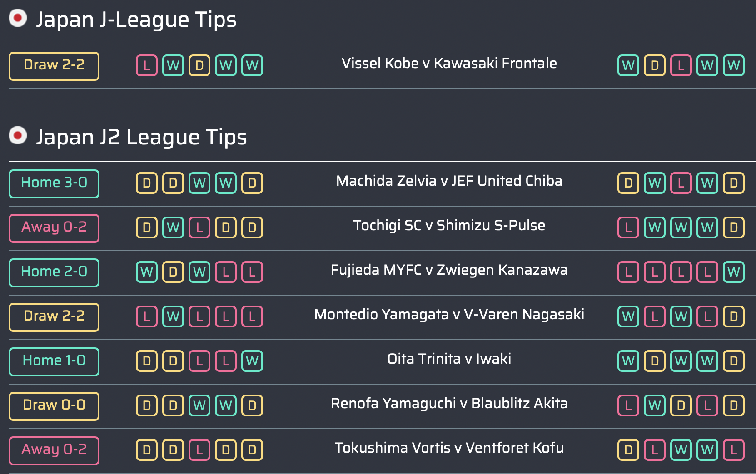756x474 pixels.
Task: Open the Vissel Kobe v Kawasaki Frontale match
Action: pos(449,63)
